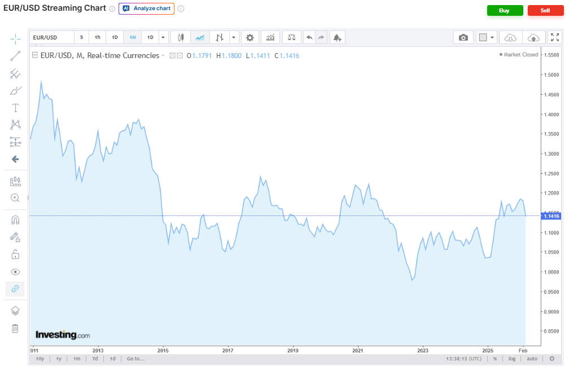Click the compare symbols scale icon
This screenshot has width=569, height=366.
tap(291, 37)
